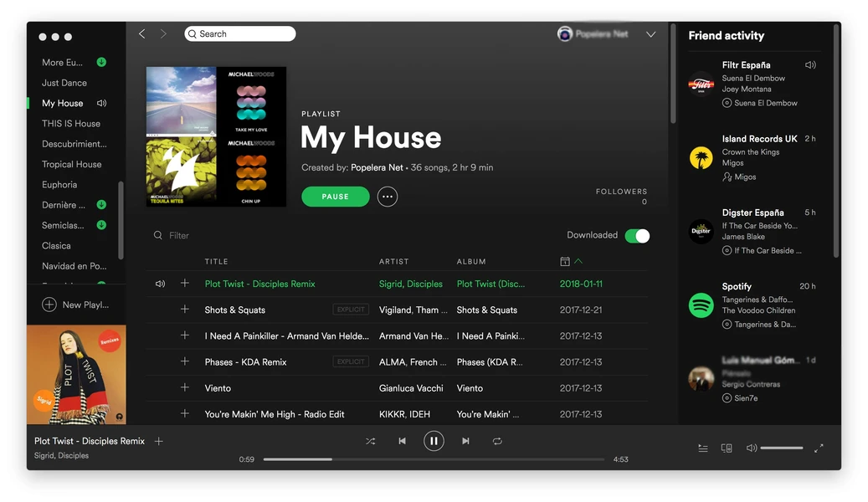Go back with the left navigation arrow
Image resolution: width=868 pixels, height=502 pixels.
pyautogui.click(x=142, y=33)
